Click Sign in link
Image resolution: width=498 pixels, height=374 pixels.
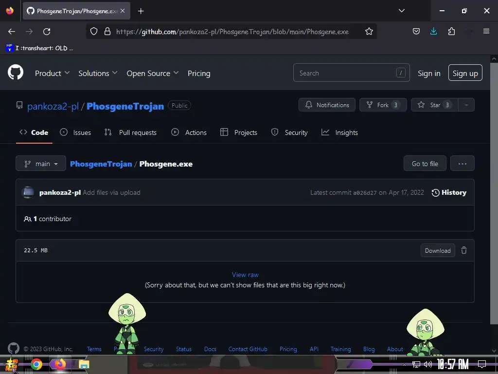(x=429, y=73)
